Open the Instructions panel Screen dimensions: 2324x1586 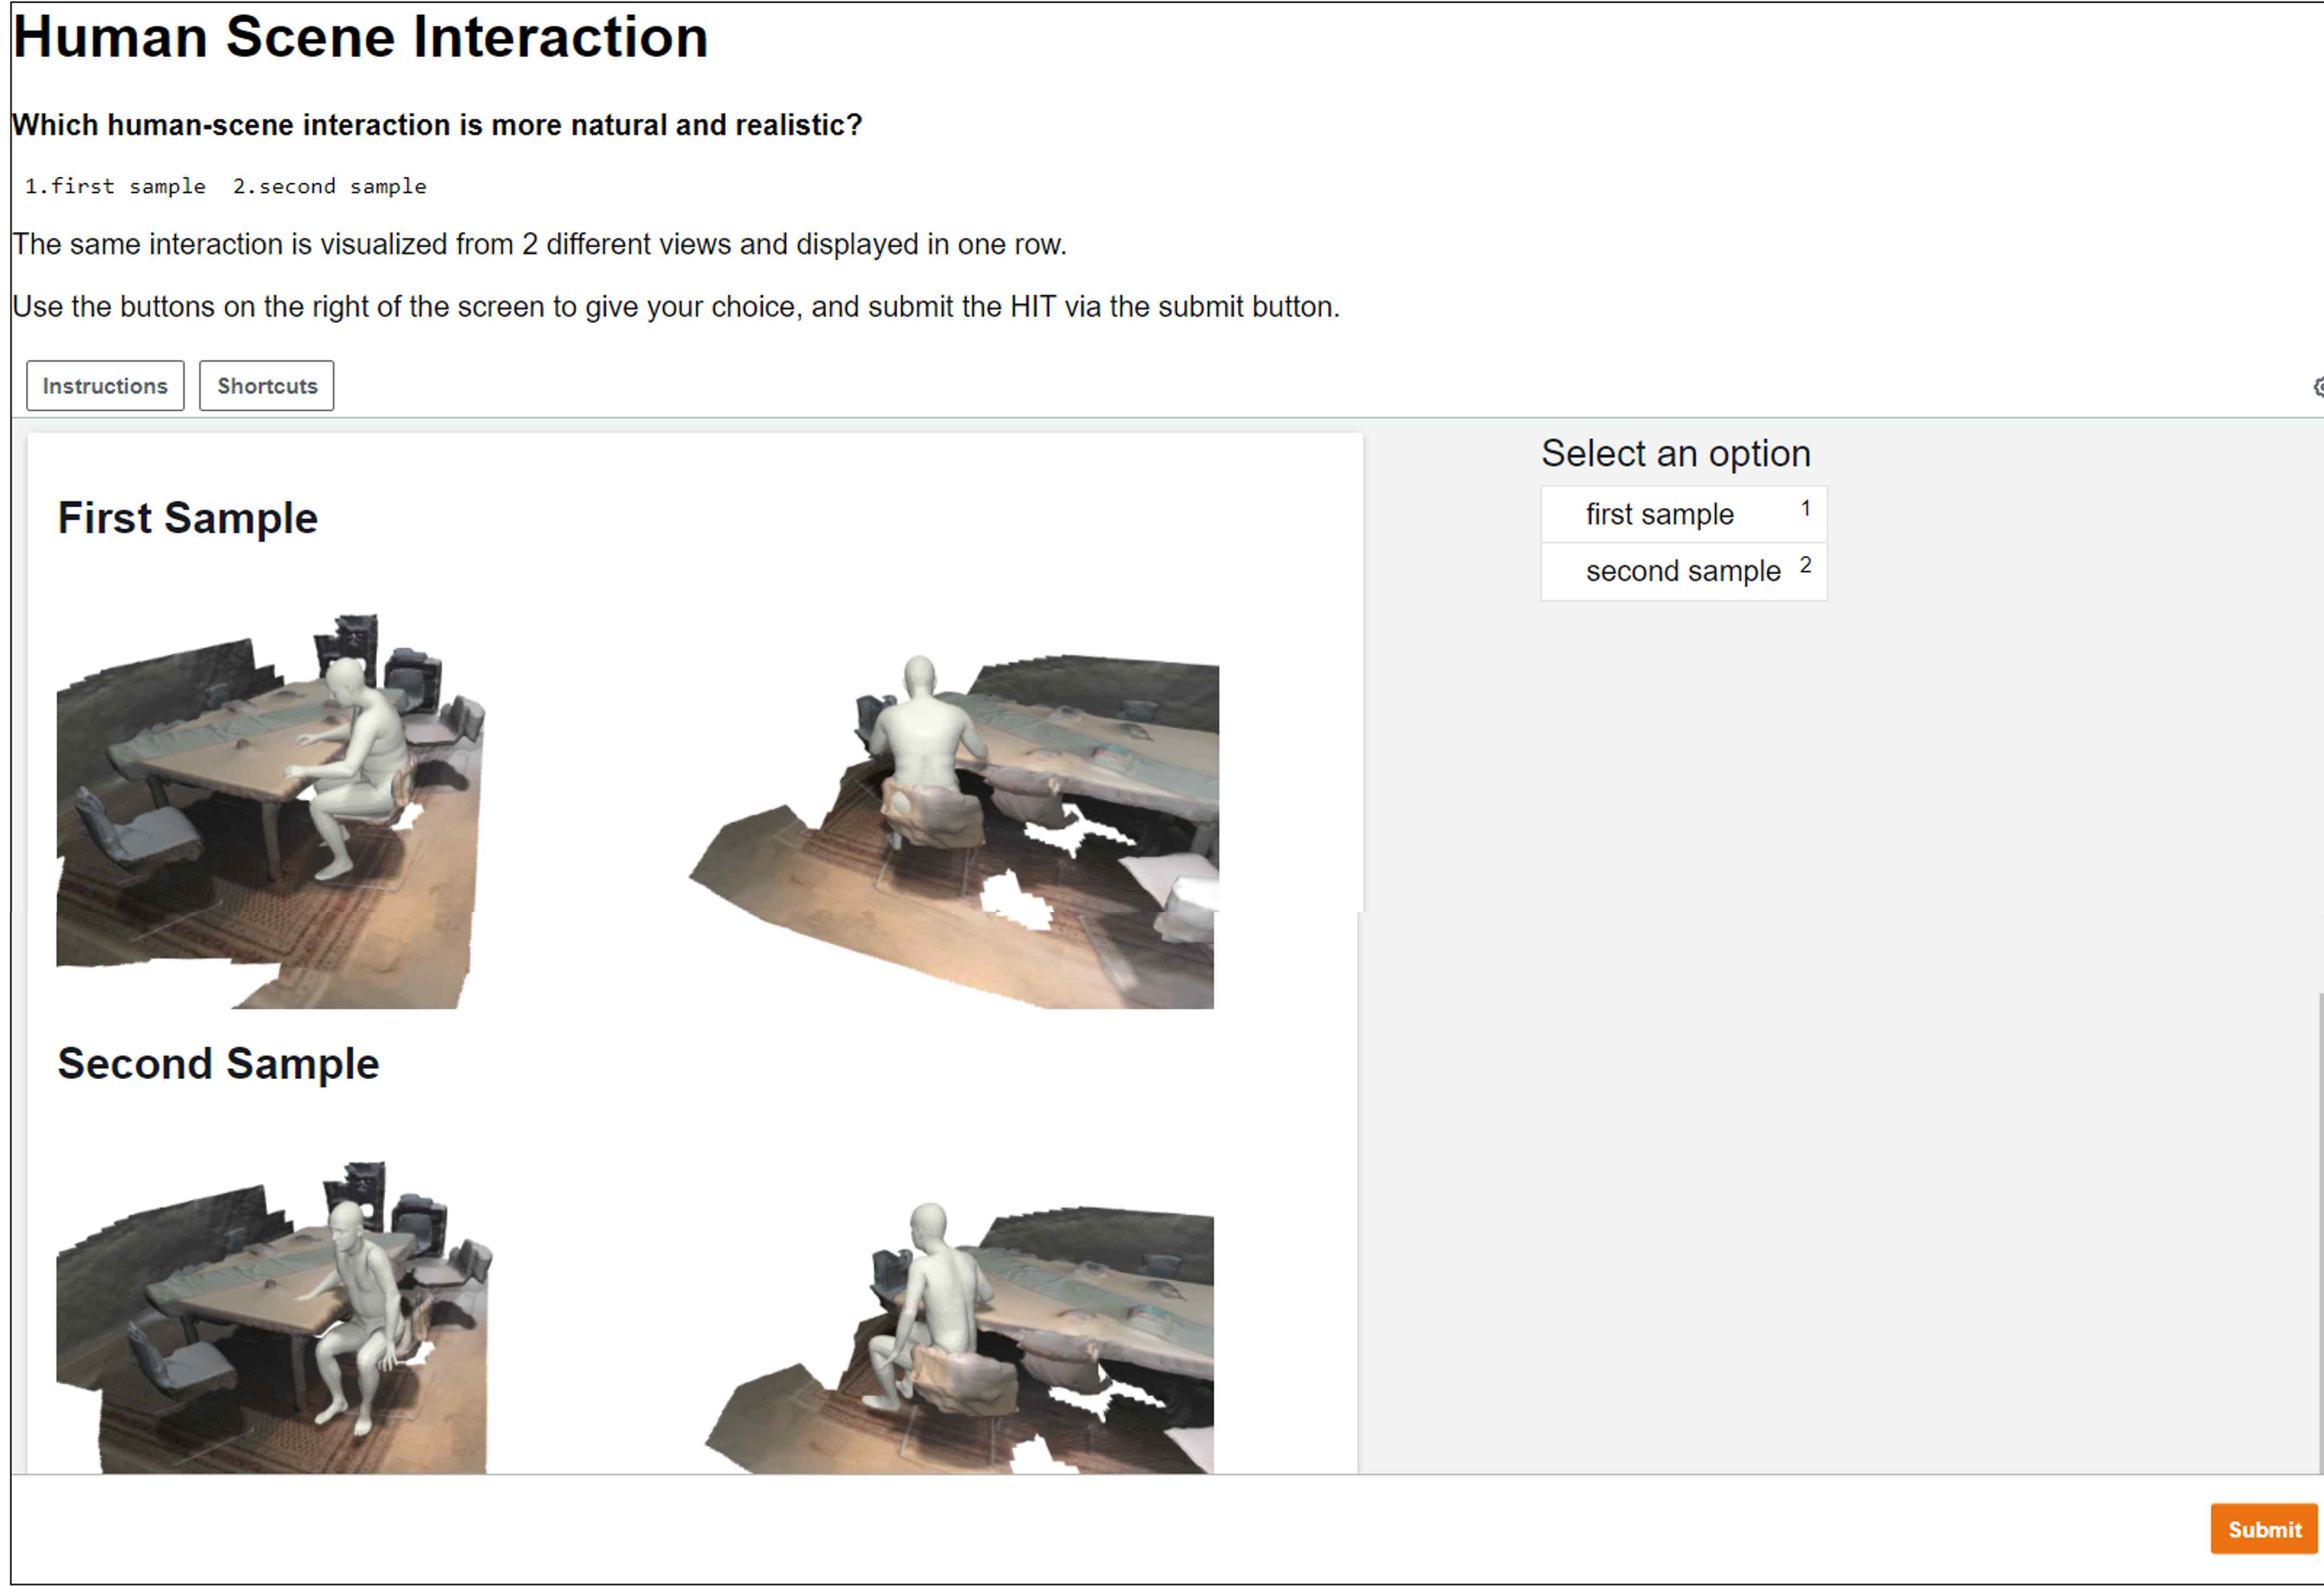point(105,386)
